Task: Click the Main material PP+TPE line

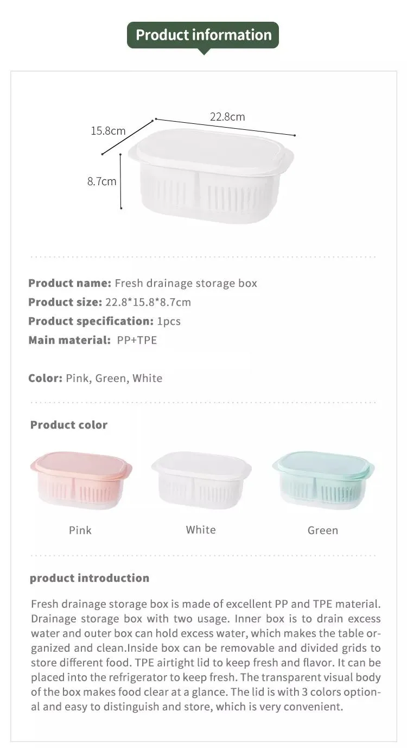Action: 93,340
